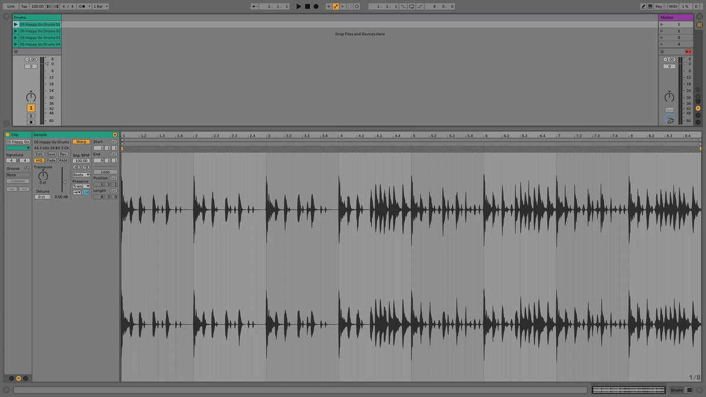Open the Beats warp mode dropdown

pos(81,175)
